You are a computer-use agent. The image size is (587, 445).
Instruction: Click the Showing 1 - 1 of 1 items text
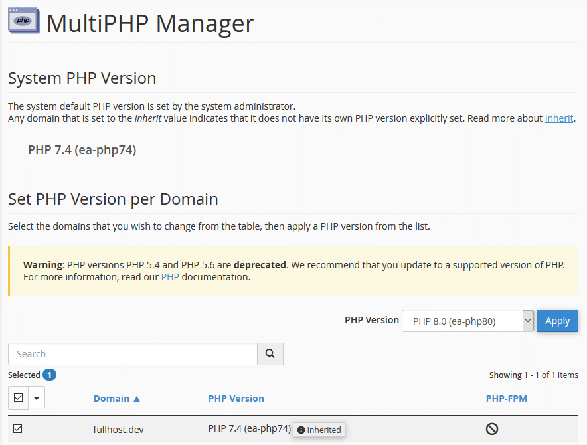click(533, 375)
